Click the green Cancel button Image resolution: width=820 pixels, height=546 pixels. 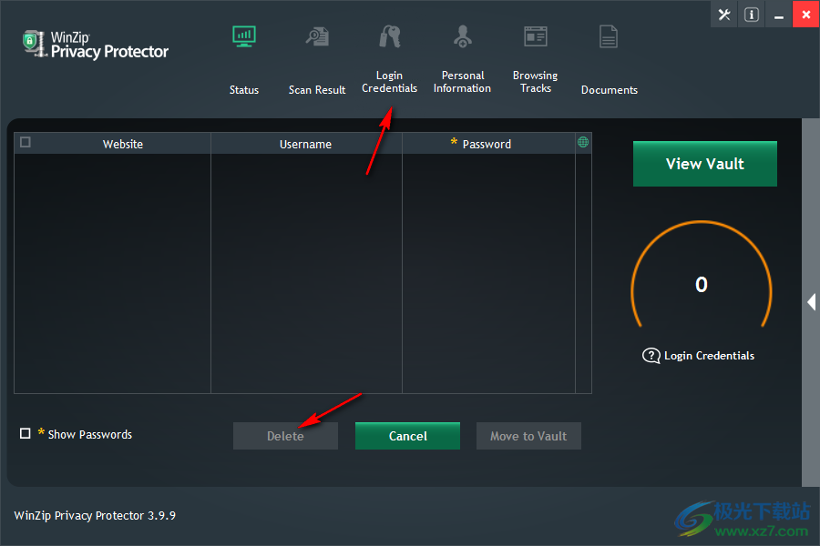click(x=408, y=436)
